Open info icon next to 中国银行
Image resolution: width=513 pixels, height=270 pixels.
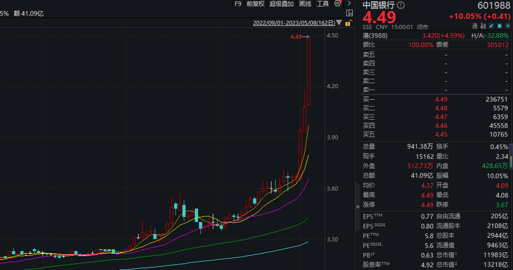tap(401, 5)
